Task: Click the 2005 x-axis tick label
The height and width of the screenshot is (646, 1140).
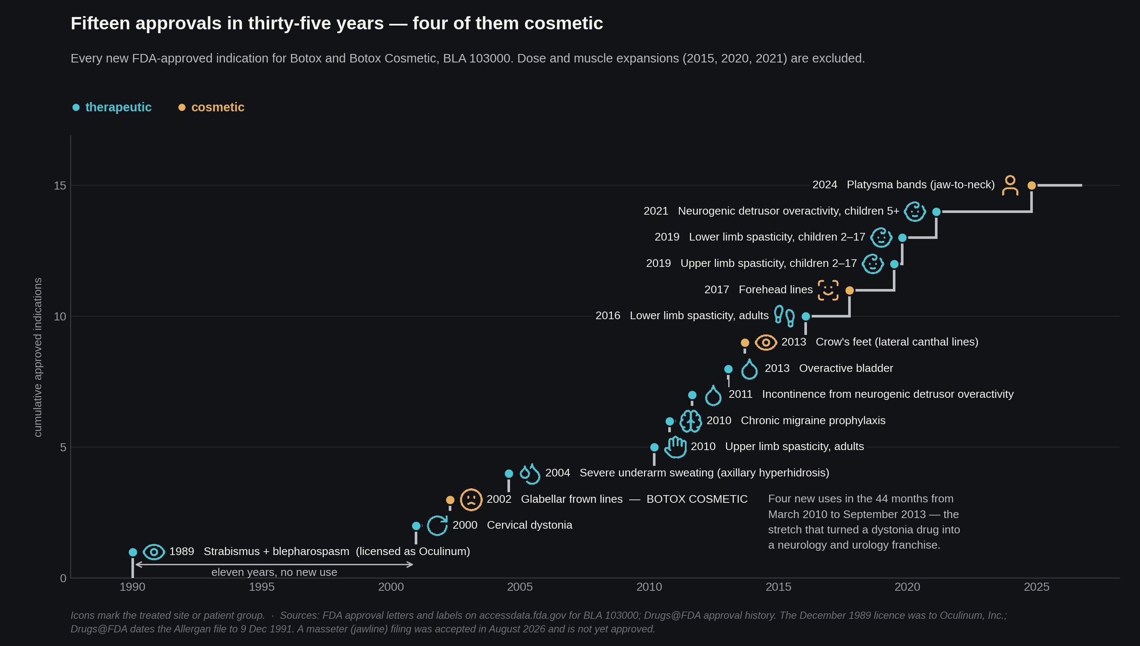Action: coord(520,587)
